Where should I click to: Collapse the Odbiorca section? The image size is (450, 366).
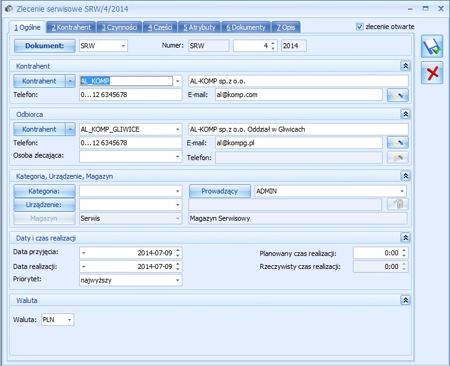click(405, 114)
